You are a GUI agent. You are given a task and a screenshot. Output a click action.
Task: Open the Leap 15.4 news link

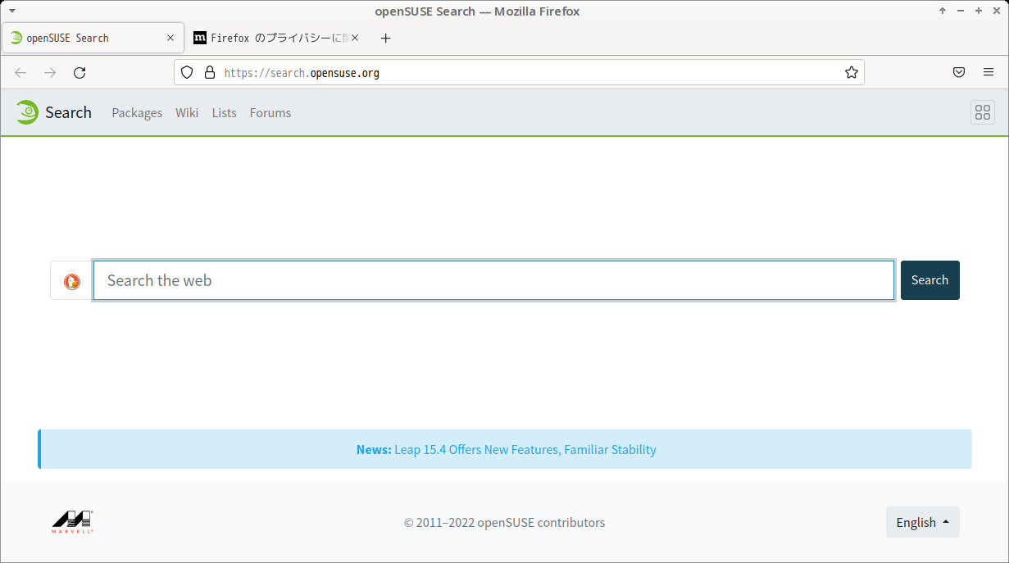525,449
